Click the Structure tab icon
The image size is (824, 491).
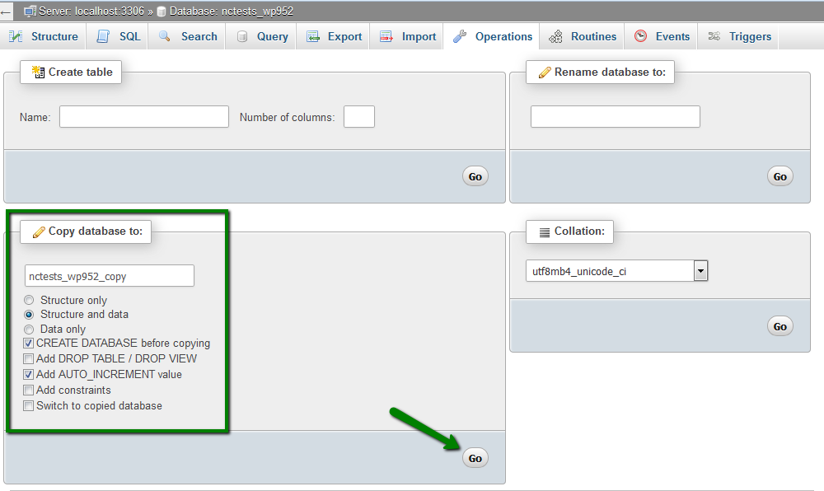(16, 36)
